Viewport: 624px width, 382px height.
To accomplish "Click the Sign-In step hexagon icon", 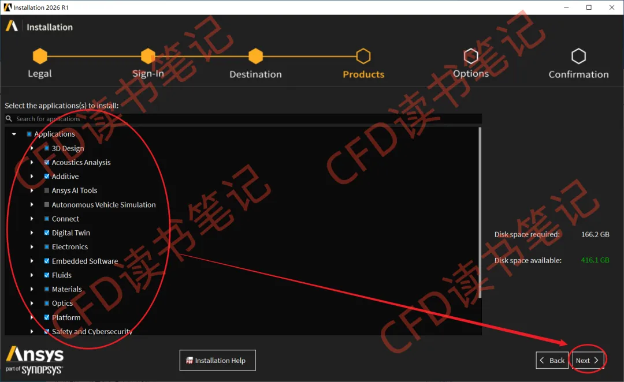I will (148, 56).
